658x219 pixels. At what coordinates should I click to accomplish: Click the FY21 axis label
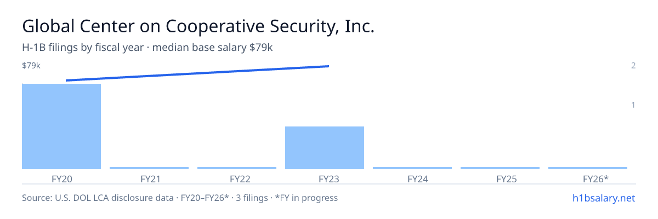pyautogui.click(x=149, y=178)
